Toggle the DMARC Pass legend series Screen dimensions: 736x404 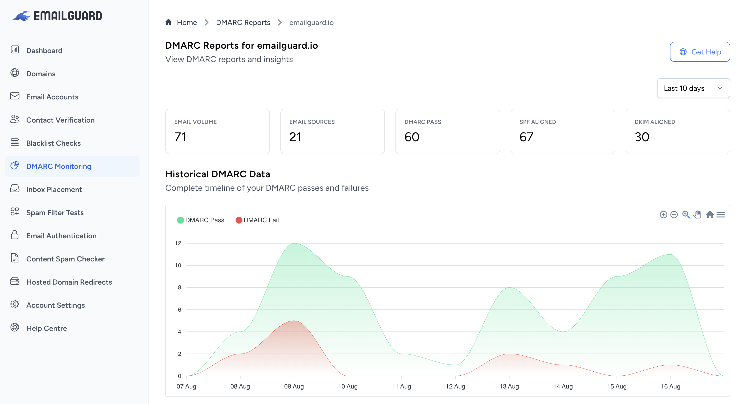pyautogui.click(x=205, y=220)
